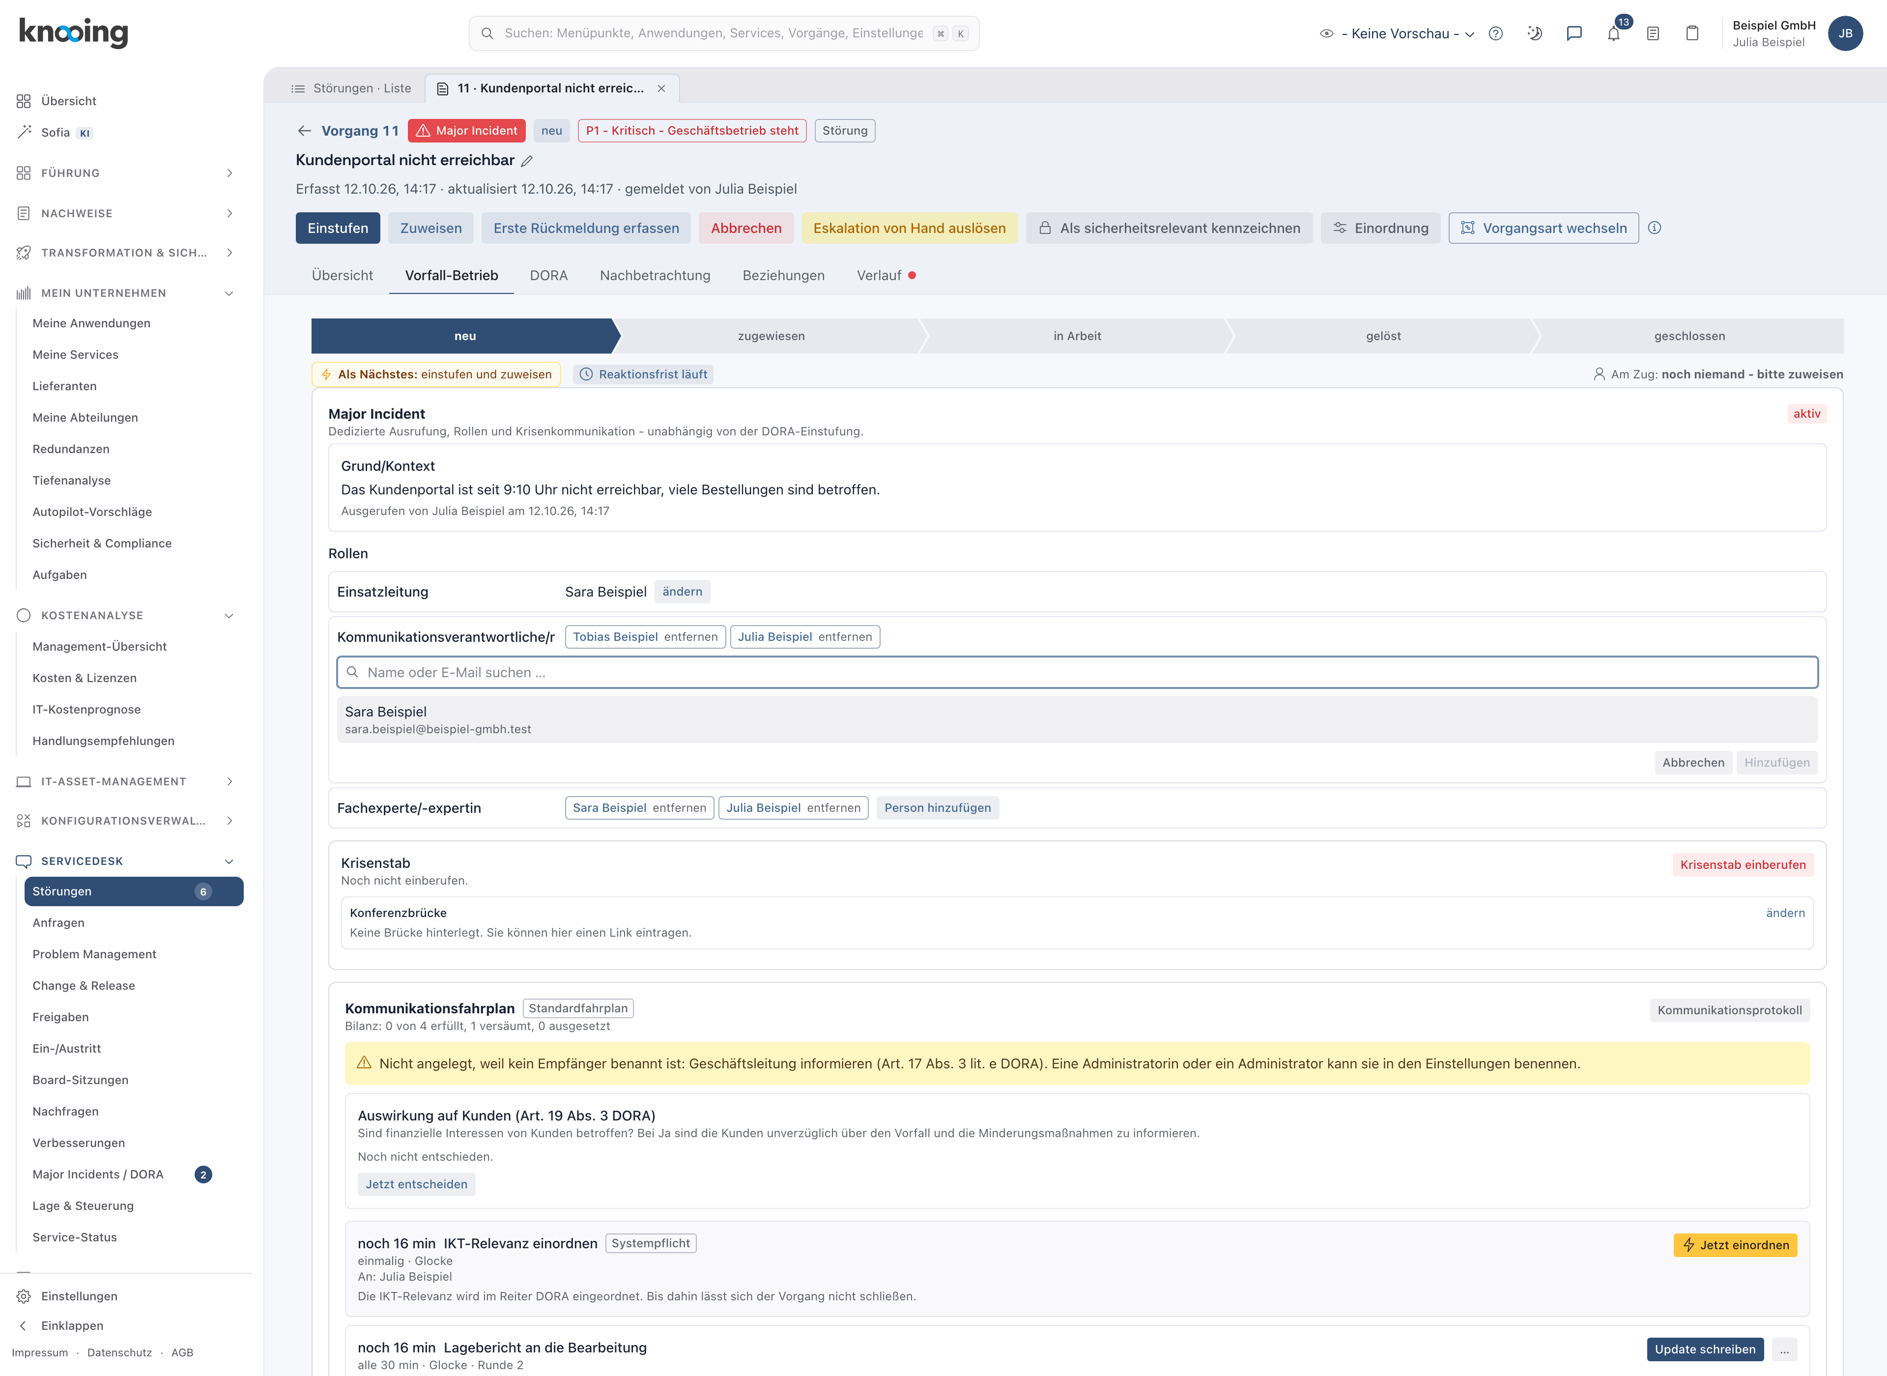Click the Zuweisen button
Viewport: 1887px width, 1376px height.
tap(430, 228)
